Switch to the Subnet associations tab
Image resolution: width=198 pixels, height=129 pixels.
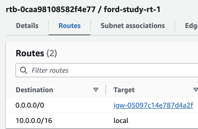pos(133,26)
